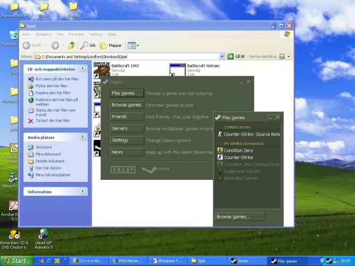Click the Browse games... button
This screenshot has width=355, height=266.
(x=240, y=217)
